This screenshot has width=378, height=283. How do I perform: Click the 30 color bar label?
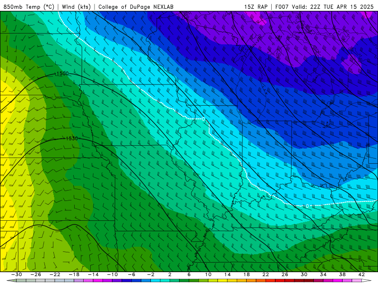(304, 275)
